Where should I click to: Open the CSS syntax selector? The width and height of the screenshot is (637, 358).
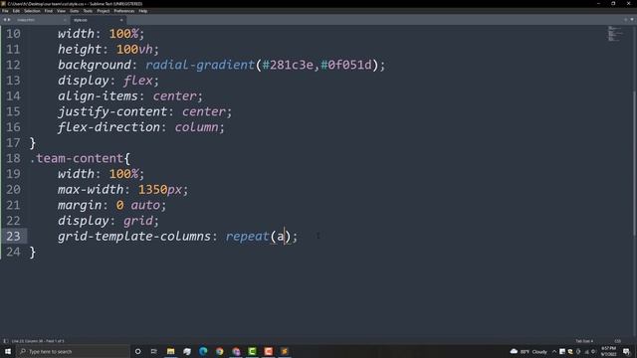point(617,341)
